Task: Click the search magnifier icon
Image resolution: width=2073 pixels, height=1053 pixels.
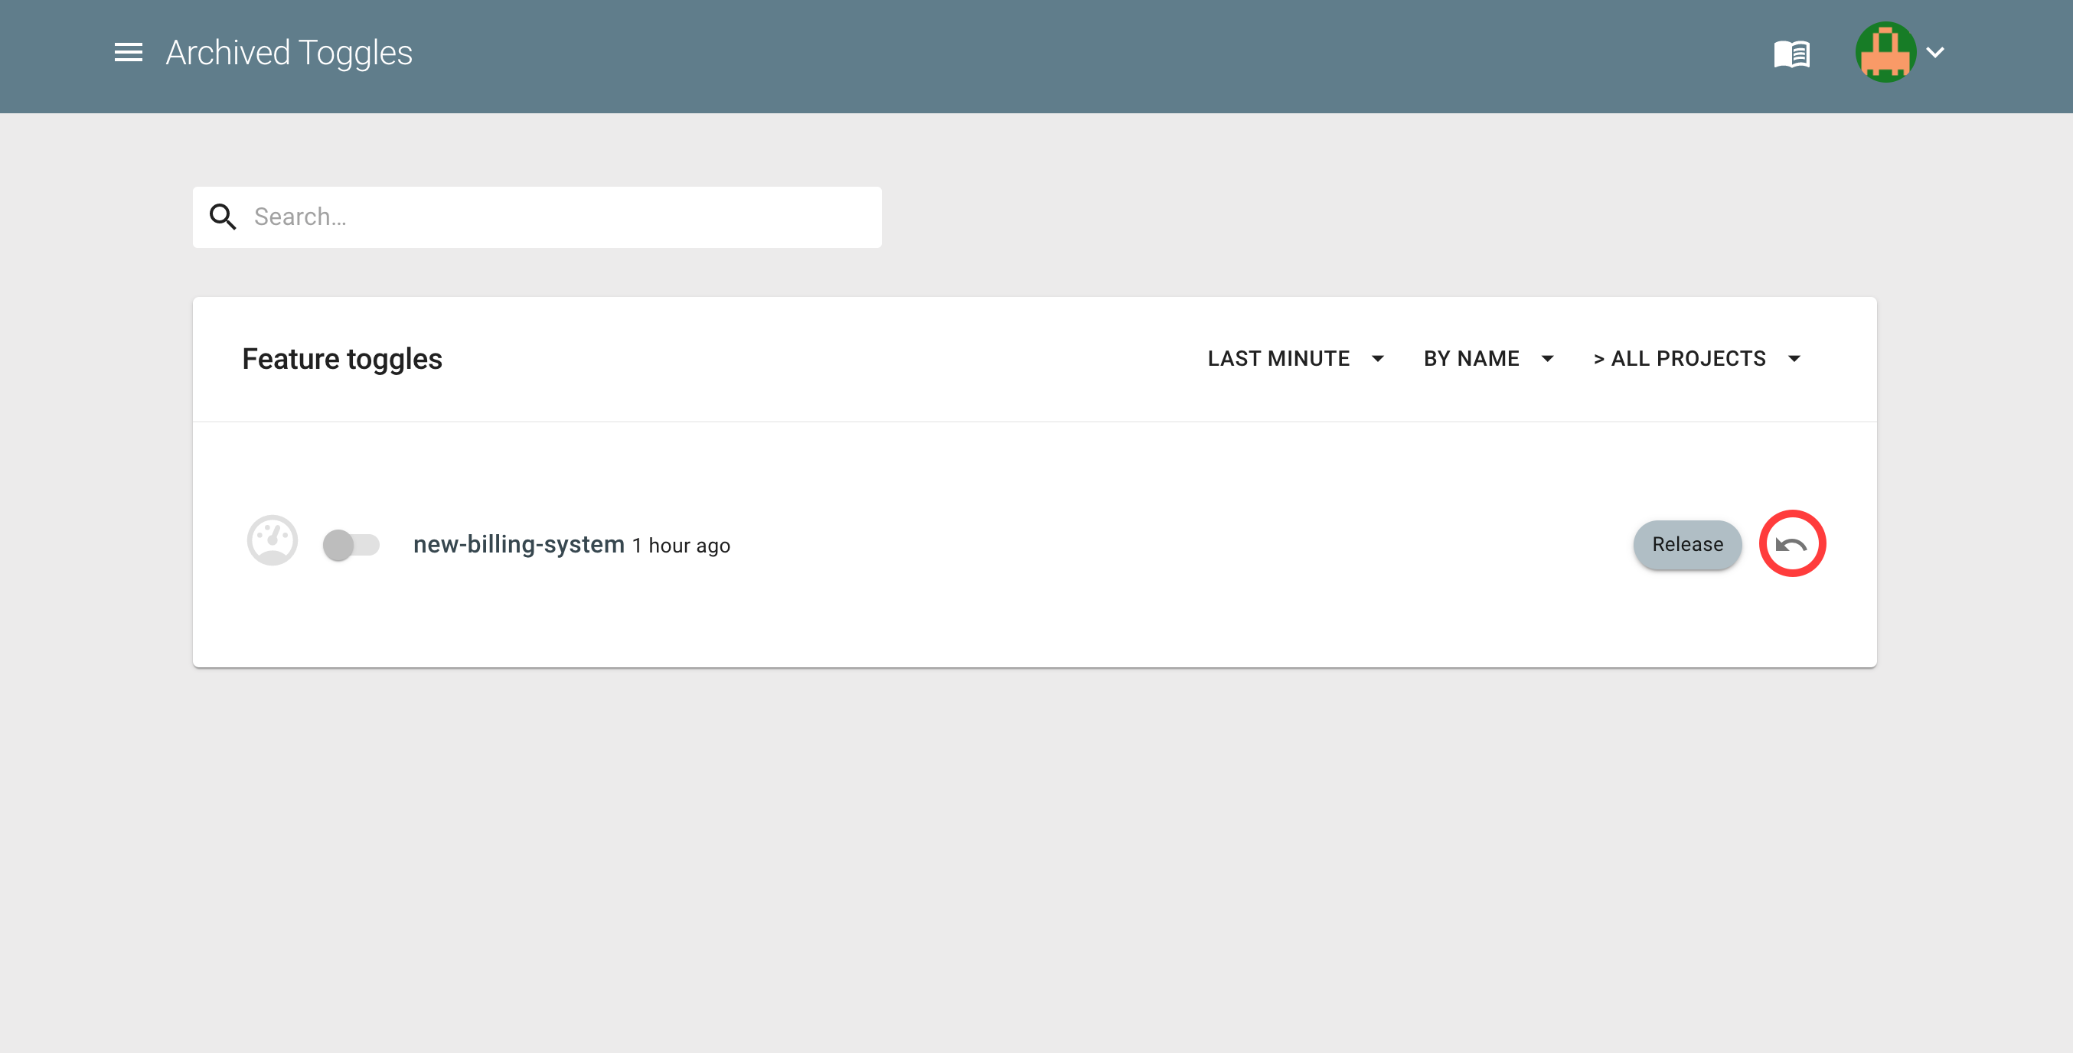Action: coord(223,217)
